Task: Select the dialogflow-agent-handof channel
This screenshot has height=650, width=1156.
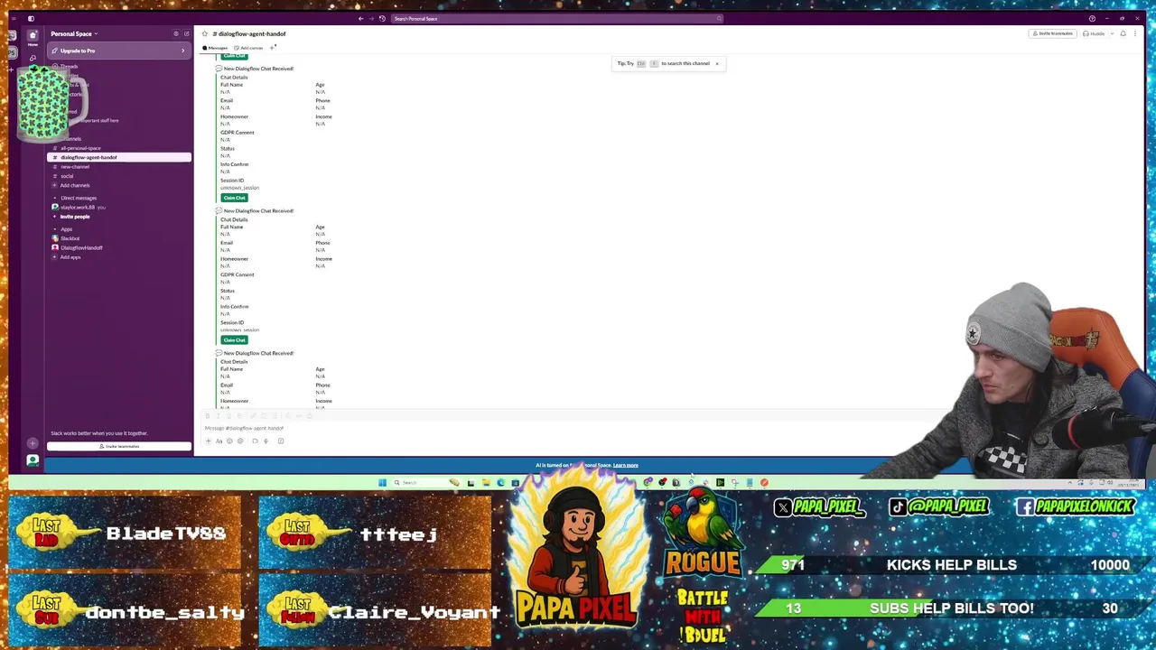Action: 119,157
